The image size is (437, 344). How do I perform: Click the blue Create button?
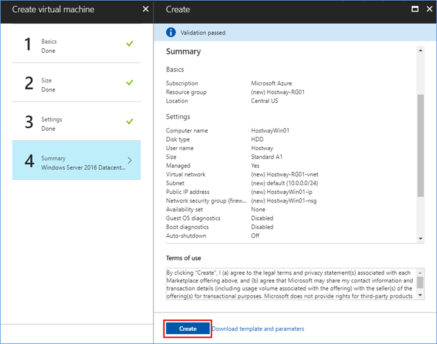[188, 329]
